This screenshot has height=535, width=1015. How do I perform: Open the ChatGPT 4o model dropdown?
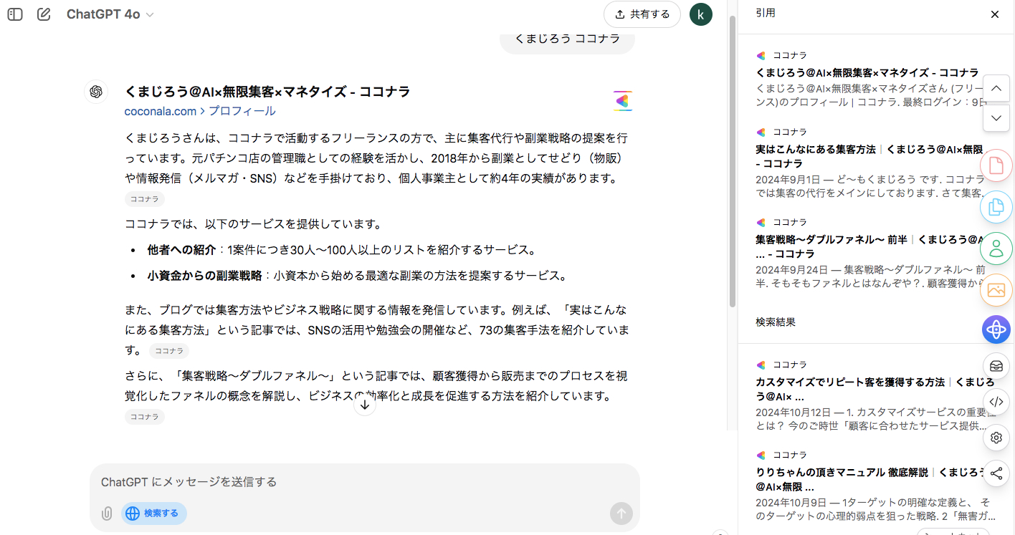110,14
